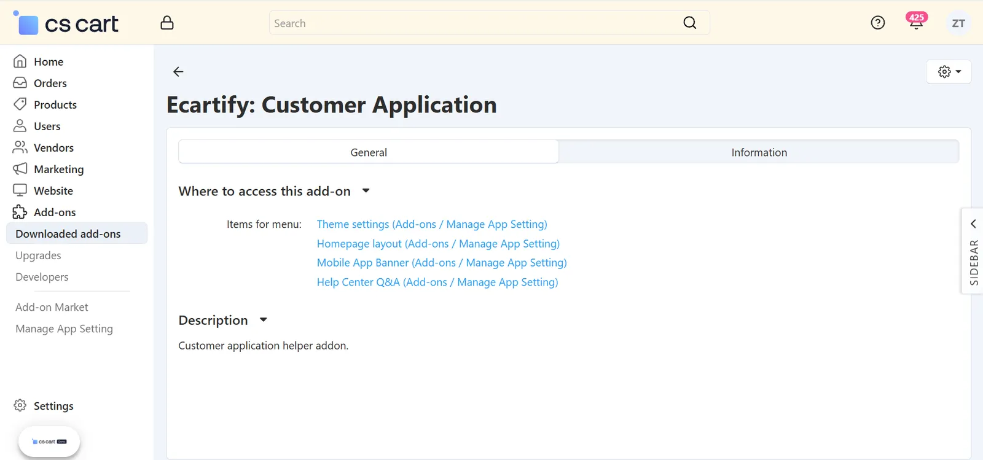Click the Website monitor icon
Viewport: 983px width, 460px height.
click(20, 190)
